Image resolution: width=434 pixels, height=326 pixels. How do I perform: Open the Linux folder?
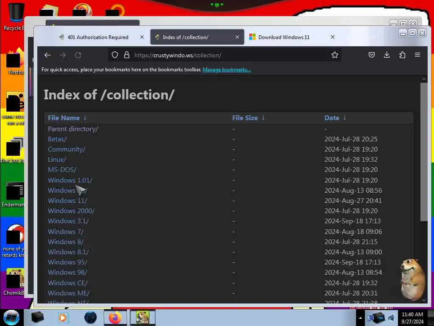coord(57,160)
